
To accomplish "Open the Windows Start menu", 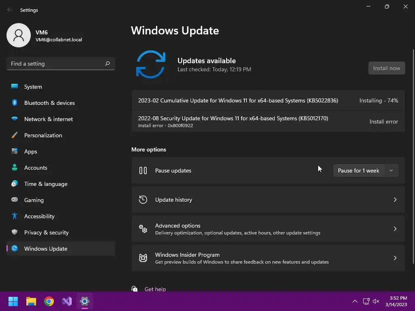I will [13, 301].
